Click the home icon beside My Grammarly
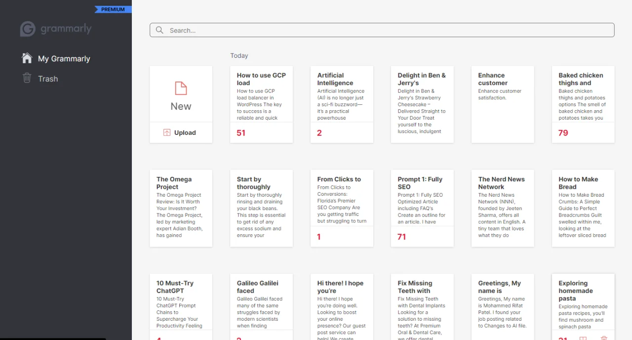This screenshot has height=340, width=632. coord(27,58)
